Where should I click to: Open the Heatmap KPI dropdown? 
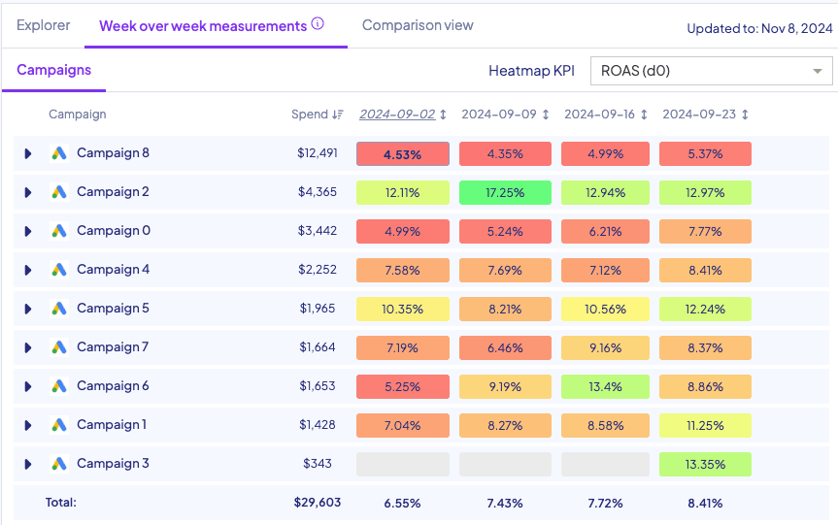coord(711,71)
